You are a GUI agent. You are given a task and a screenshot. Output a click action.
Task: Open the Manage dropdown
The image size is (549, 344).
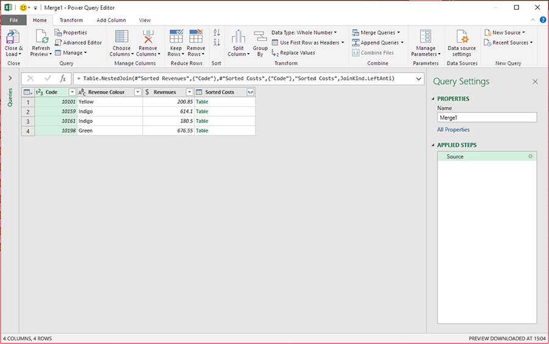(70, 53)
